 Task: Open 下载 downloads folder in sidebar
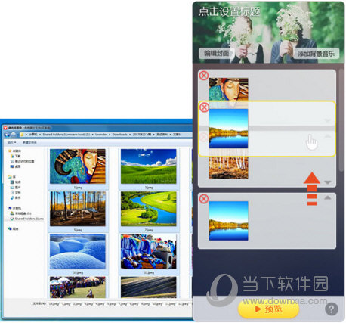(16, 156)
